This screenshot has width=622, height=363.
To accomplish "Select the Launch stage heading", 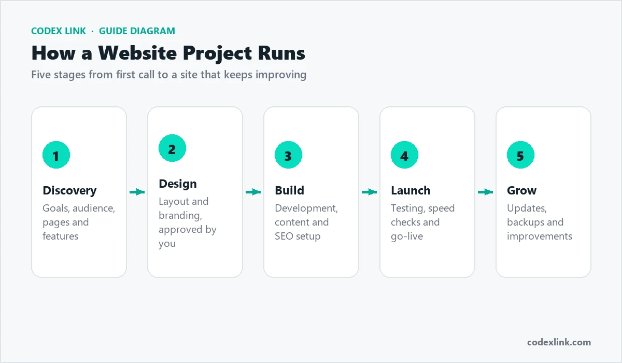I will [411, 190].
